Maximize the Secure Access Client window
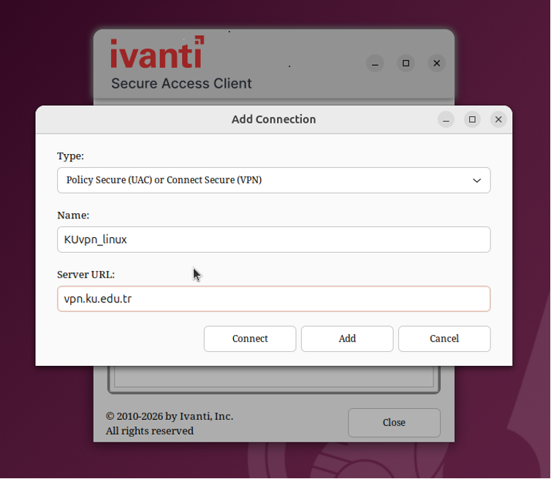551x479 pixels. click(406, 64)
